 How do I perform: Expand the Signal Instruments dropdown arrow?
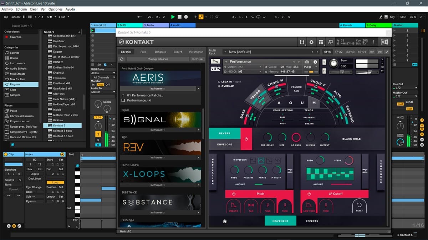click(x=199, y=130)
